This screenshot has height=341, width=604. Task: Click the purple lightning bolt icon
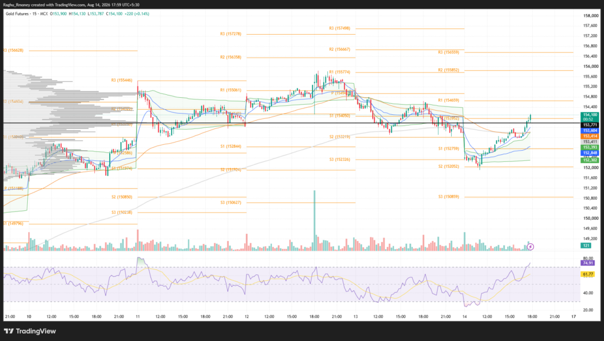point(530,247)
